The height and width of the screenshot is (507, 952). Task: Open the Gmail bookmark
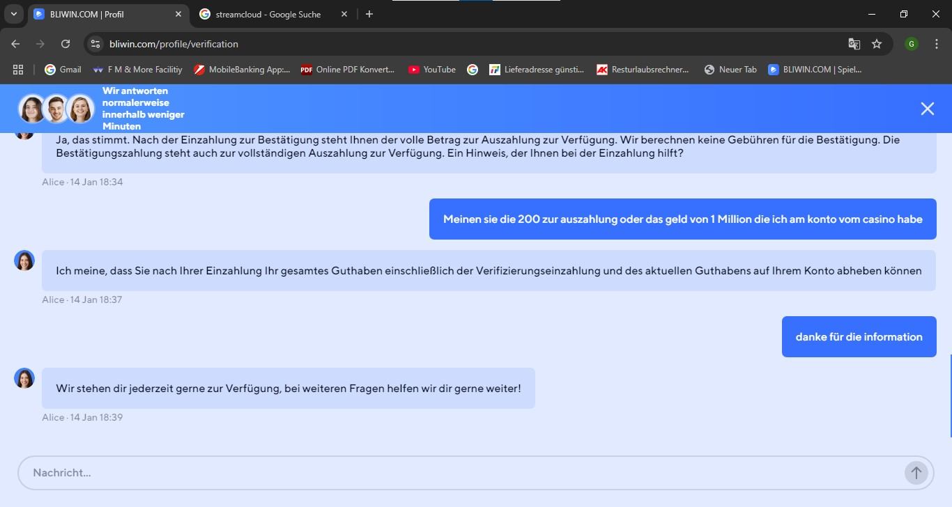click(63, 70)
